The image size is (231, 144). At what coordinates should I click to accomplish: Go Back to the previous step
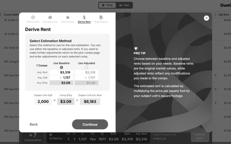coord(34,124)
